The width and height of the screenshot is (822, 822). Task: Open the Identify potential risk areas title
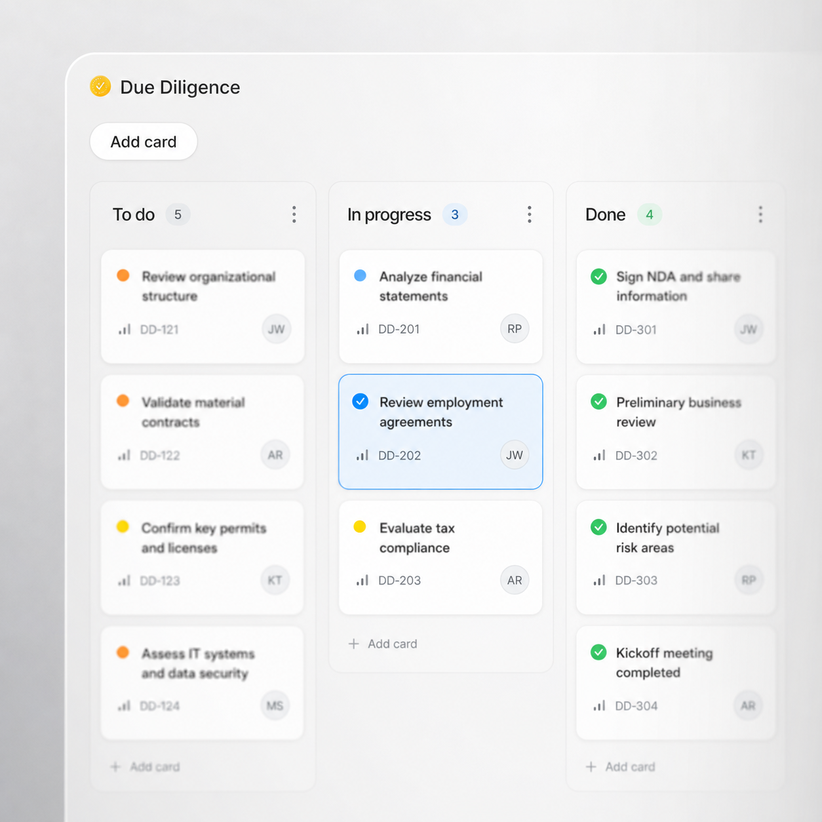pyautogui.click(x=667, y=538)
